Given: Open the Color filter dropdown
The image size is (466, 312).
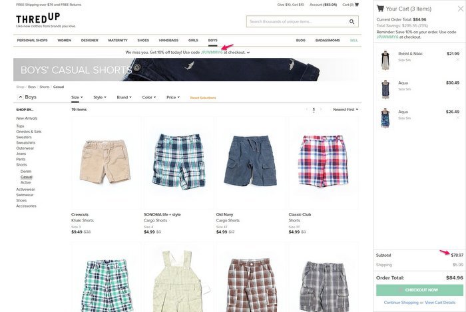Looking at the screenshot, I should pos(149,97).
